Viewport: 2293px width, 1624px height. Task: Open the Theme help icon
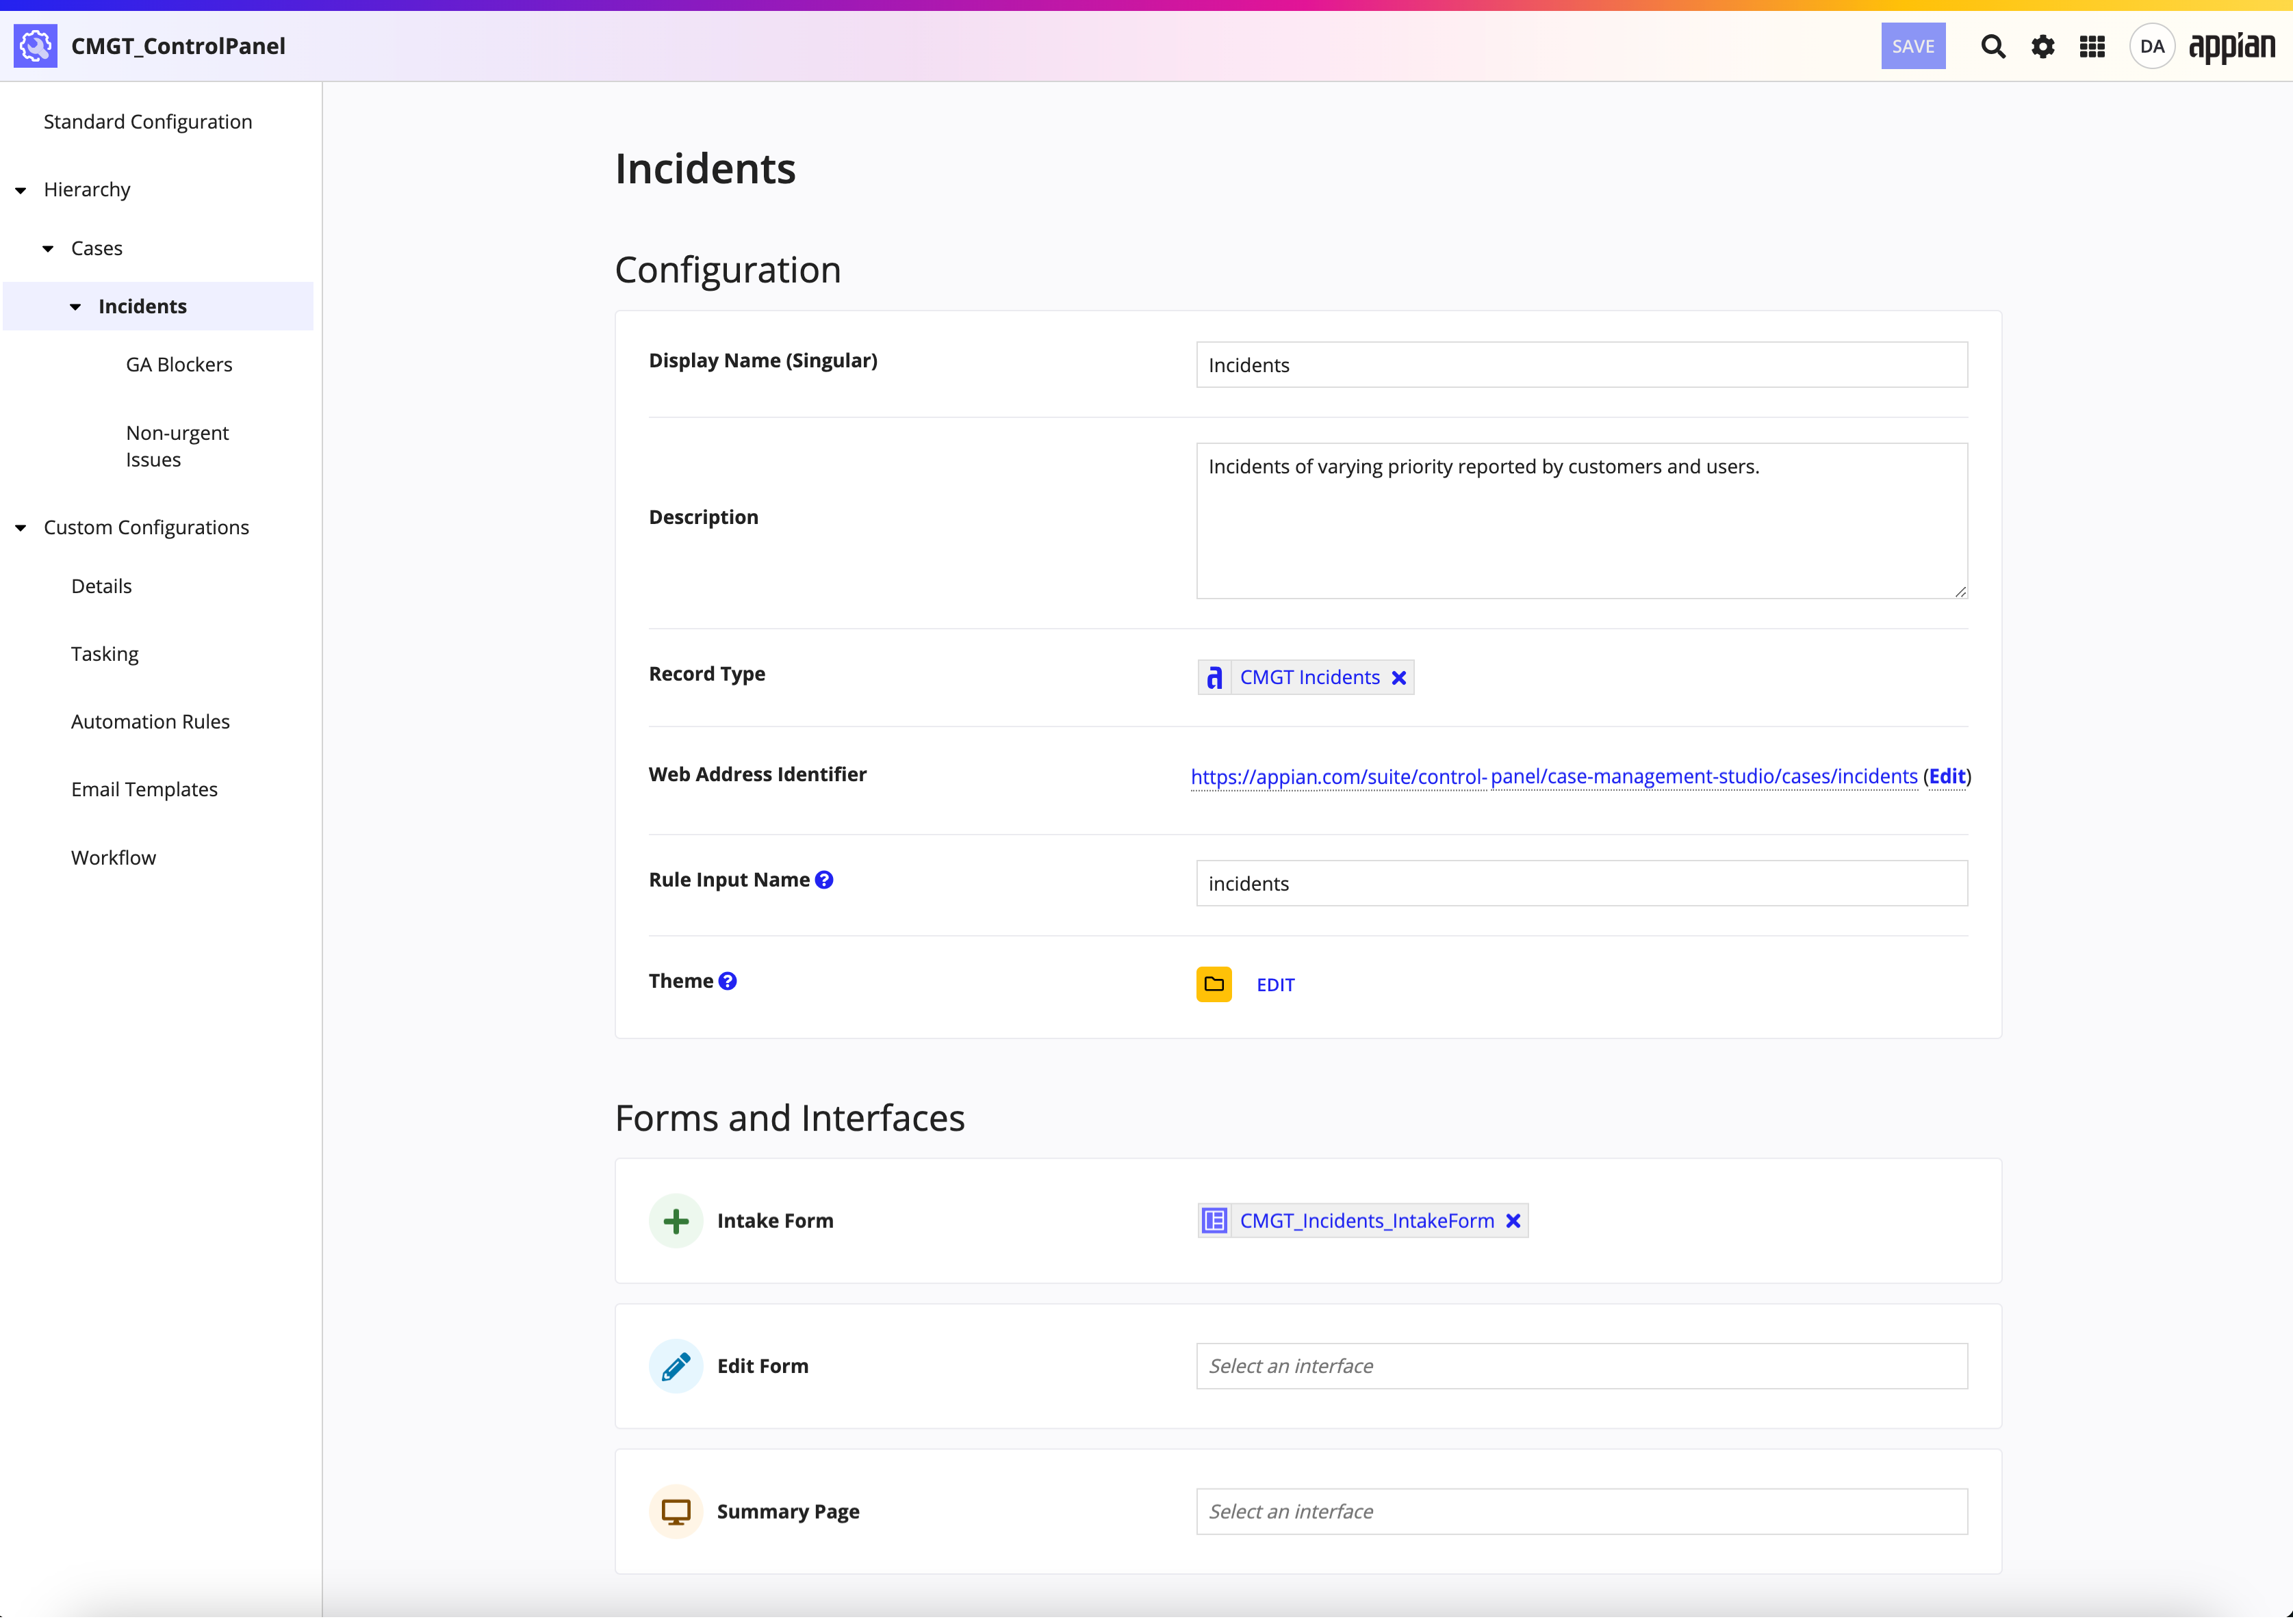click(728, 981)
